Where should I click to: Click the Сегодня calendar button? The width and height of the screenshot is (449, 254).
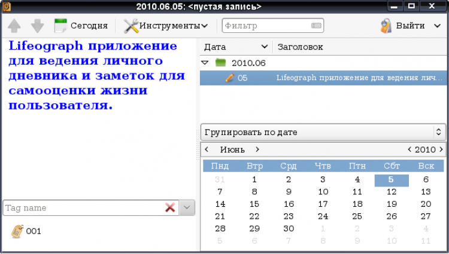pos(81,26)
